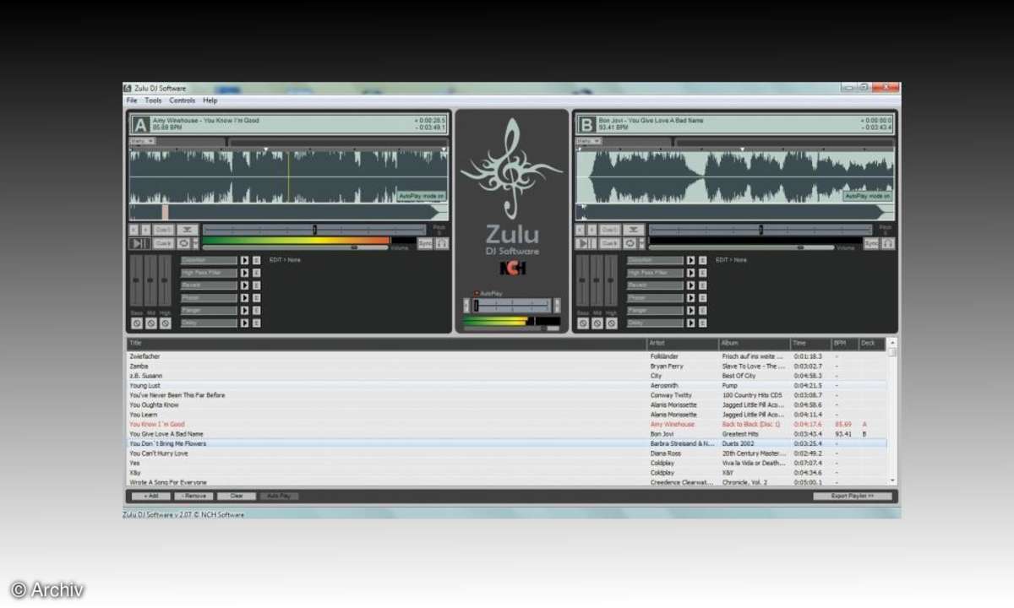
Task: Click Deck A eject/load track icon
Action: point(188,230)
